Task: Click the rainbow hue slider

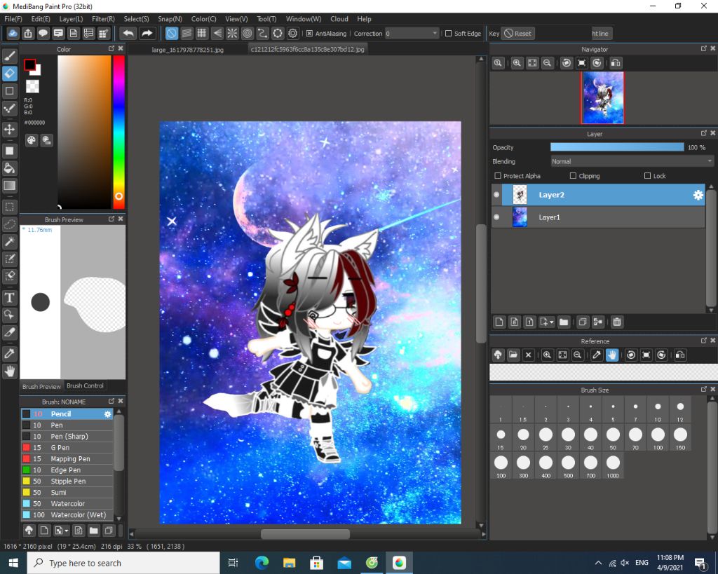Action: 119,132
